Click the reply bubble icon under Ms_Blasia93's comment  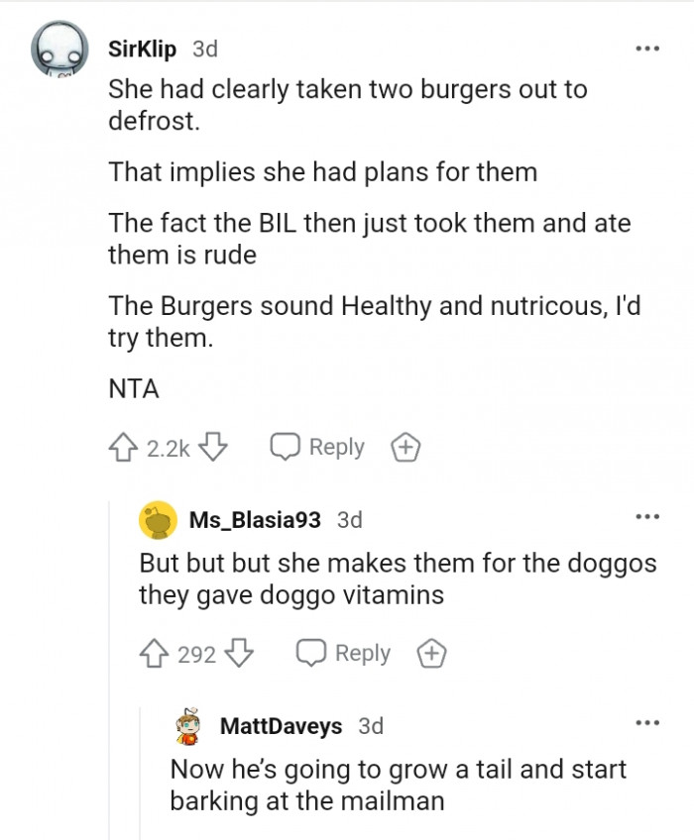[312, 653]
